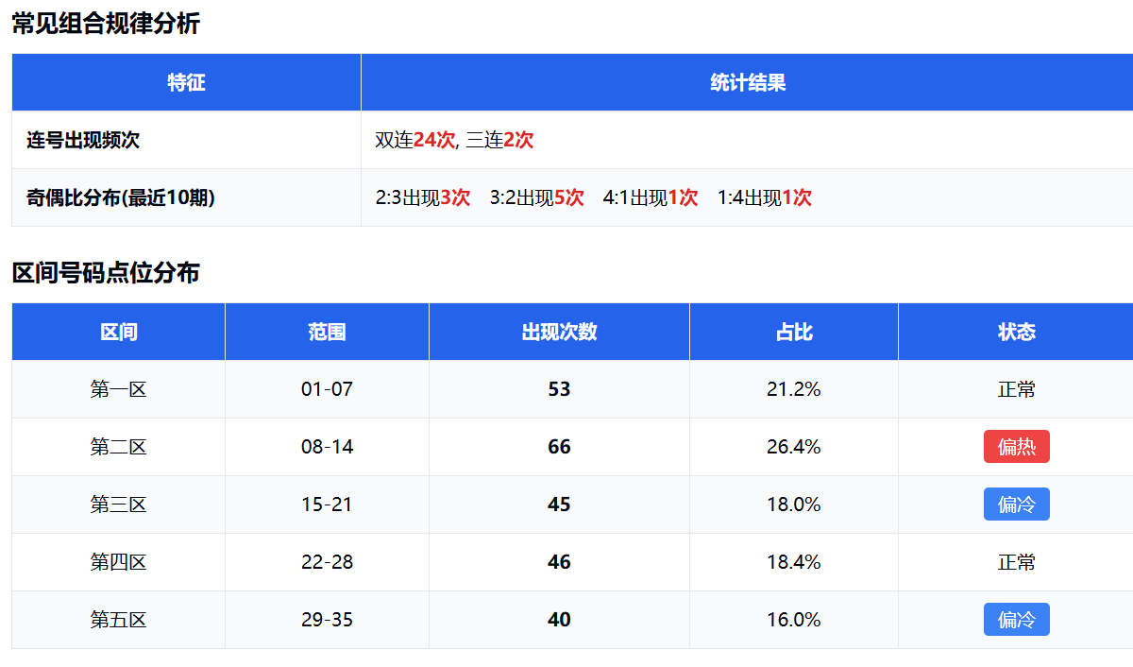Click the 正常 status in the 第四区 row
Screen dimensions: 1133x667
coord(1016,562)
